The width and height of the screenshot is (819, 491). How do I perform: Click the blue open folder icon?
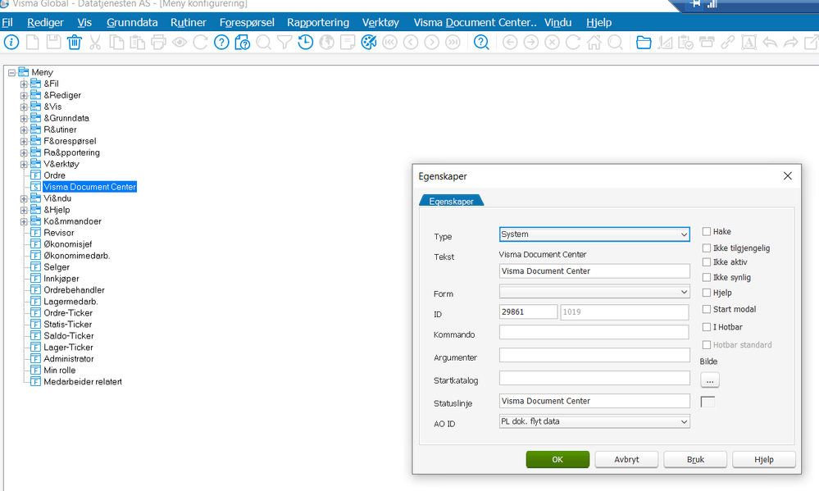pyautogui.click(x=644, y=43)
